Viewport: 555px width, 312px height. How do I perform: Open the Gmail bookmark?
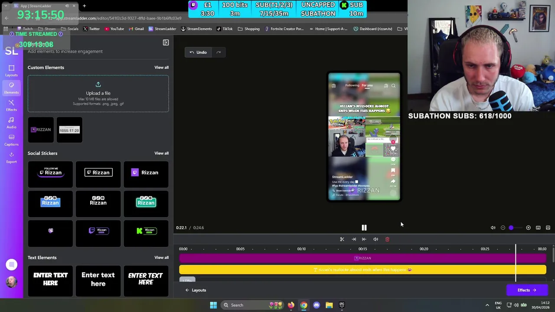[x=136, y=29]
